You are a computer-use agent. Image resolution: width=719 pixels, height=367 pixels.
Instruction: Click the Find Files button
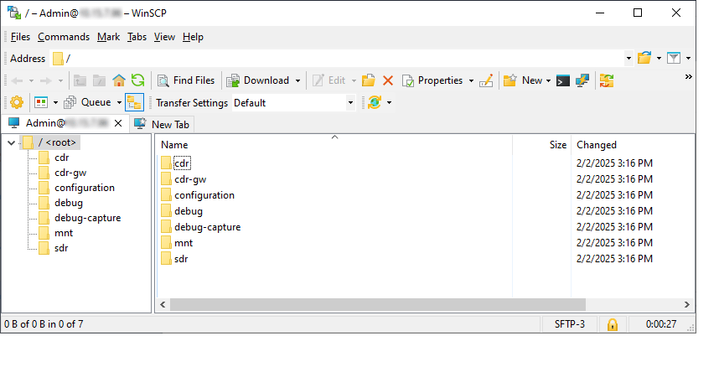186,80
